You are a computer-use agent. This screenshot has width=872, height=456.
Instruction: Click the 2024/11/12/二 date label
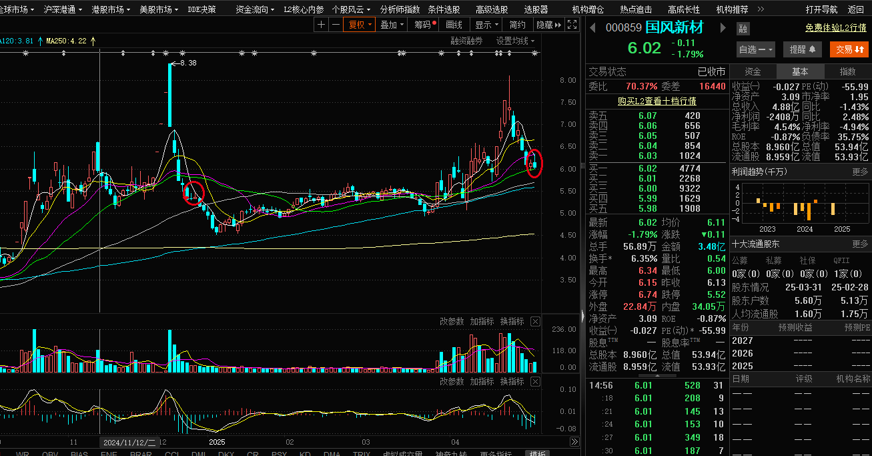[129, 442]
